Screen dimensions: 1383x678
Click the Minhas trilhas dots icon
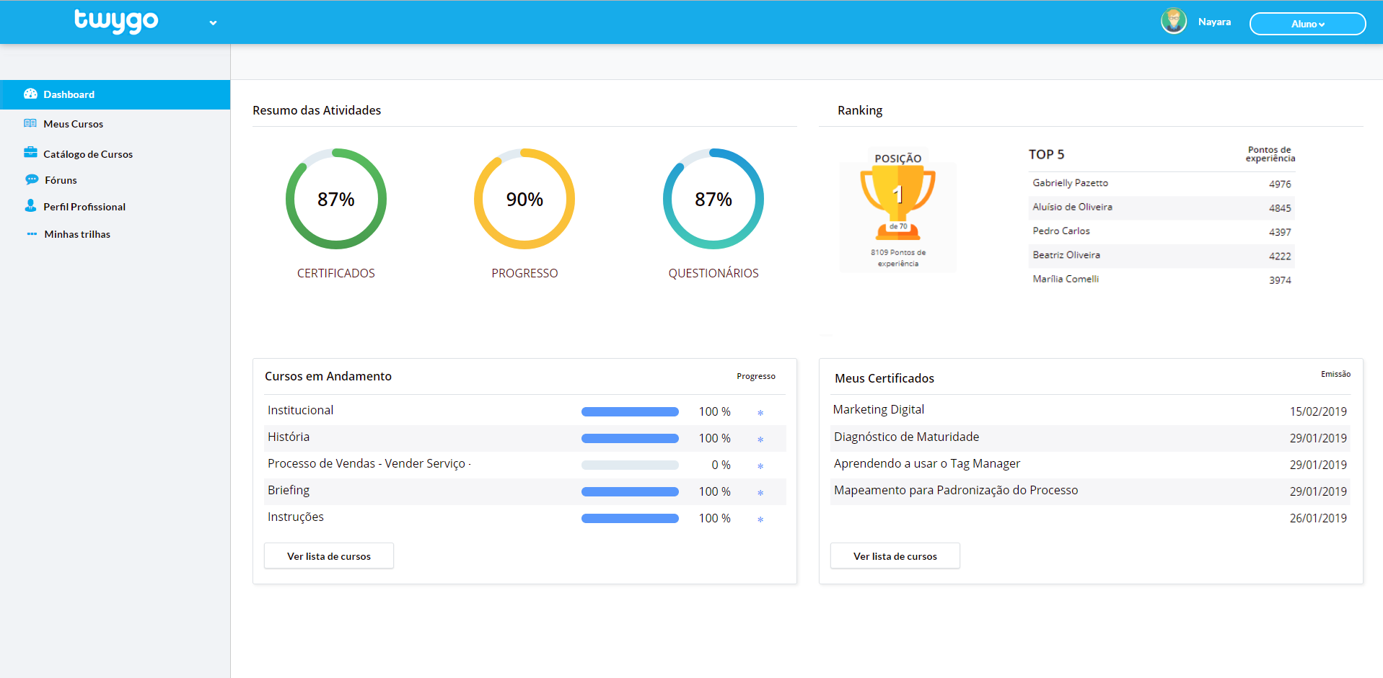tap(32, 234)
